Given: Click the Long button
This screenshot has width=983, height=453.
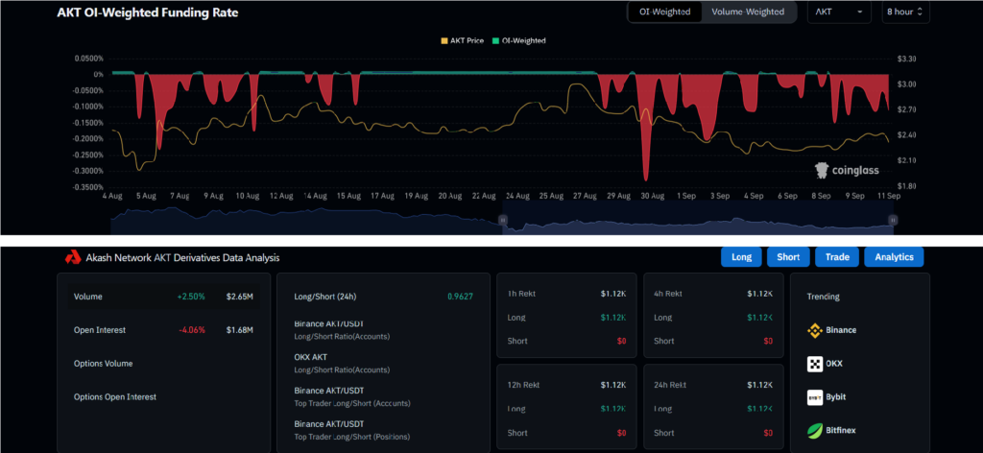Looking at the screenshot, I should coord(741,257).
